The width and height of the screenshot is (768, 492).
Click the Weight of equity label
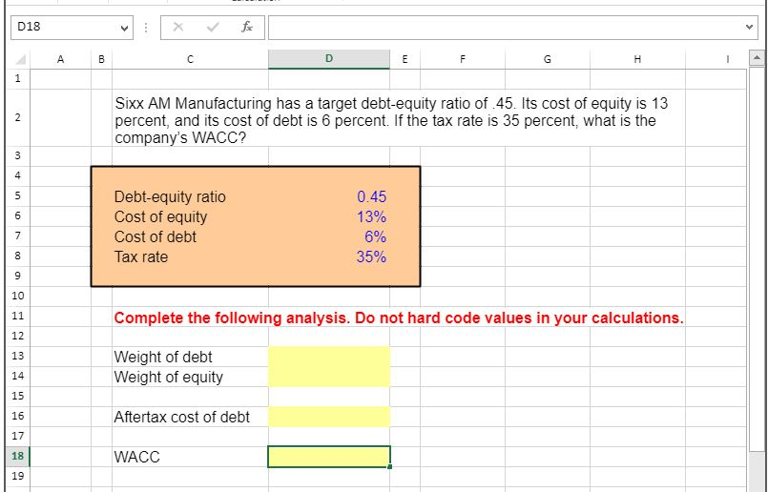[x=169, y=378]
